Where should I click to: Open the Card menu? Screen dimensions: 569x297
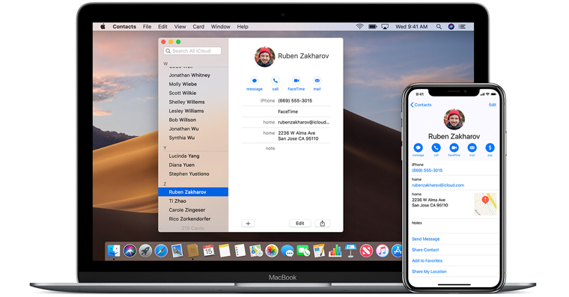tap(198, 26)
